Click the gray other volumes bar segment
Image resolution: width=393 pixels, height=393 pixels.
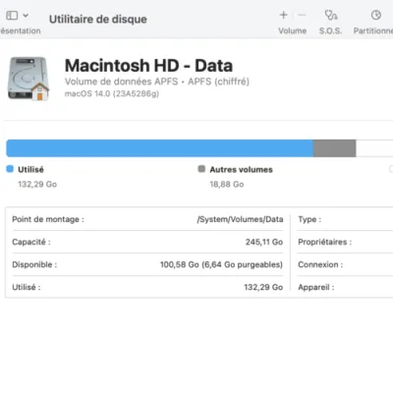pos(334,148)
